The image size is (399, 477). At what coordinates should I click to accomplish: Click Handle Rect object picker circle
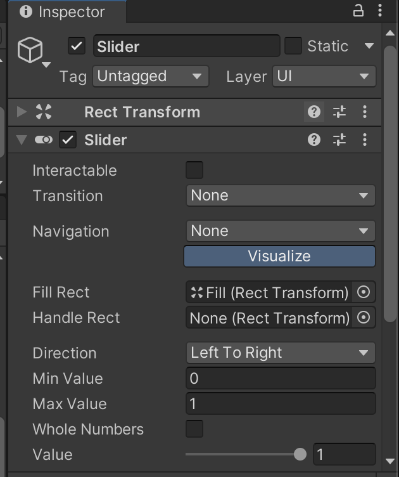tap(364, 318)
